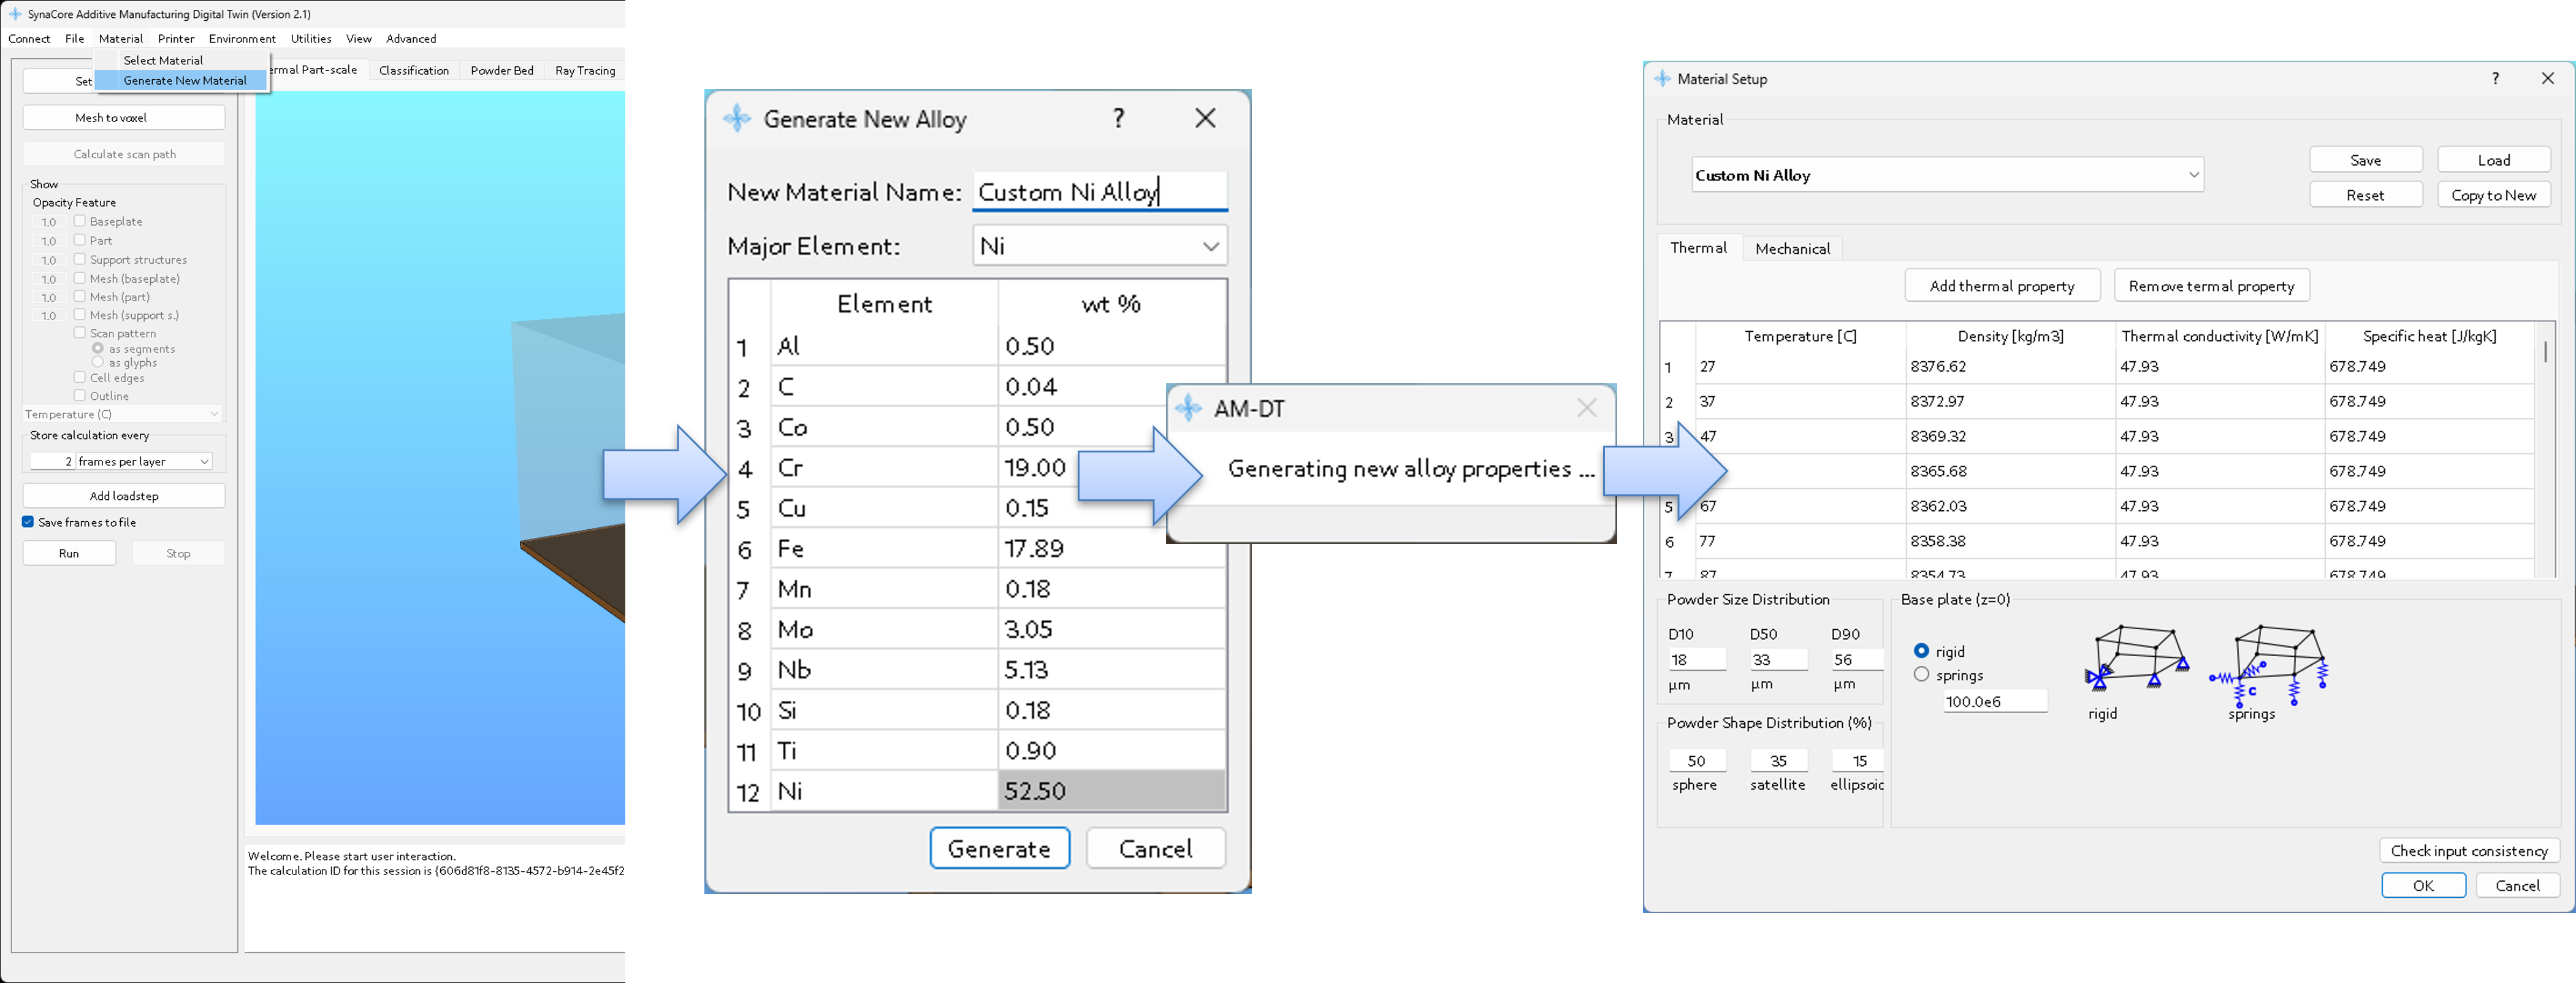Toggle the Outline checkbox
This screenshot has height=983, width=2576.
(x=80, y=395)
